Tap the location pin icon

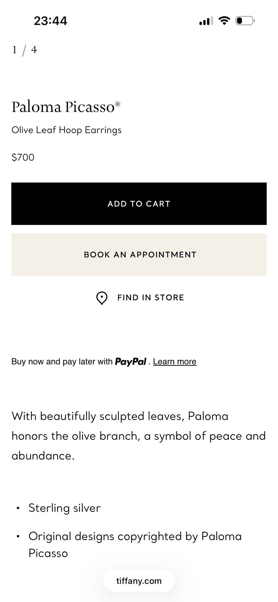click(102, 298)
